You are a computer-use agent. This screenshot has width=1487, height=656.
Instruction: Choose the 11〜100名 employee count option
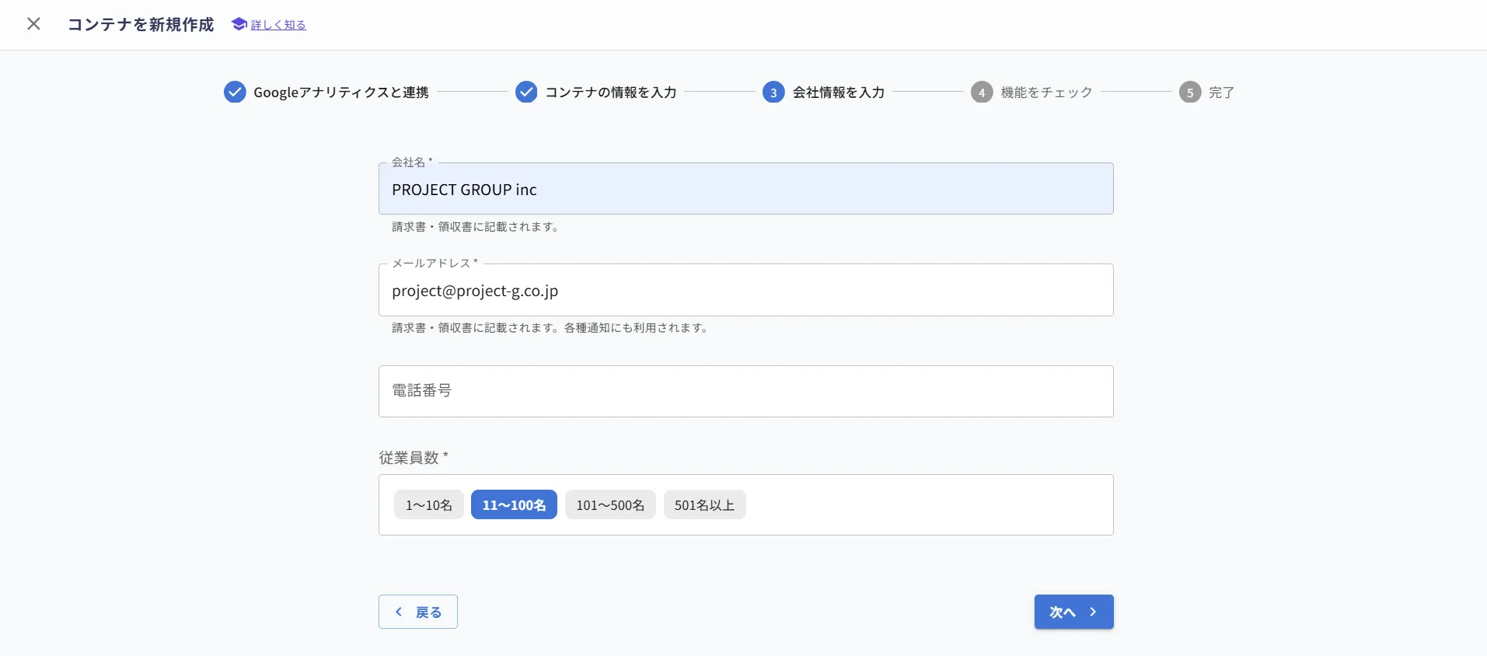[514, 504]
